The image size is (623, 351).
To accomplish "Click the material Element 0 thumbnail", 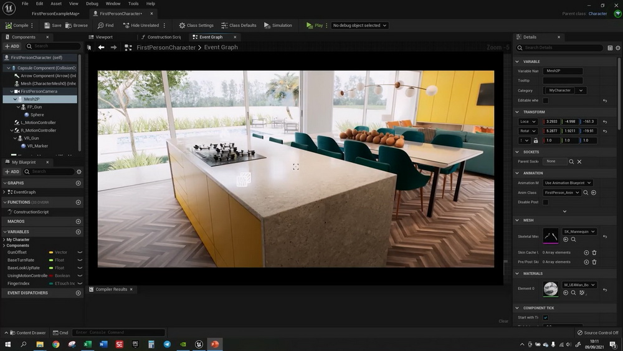I will tap(551, 289).
